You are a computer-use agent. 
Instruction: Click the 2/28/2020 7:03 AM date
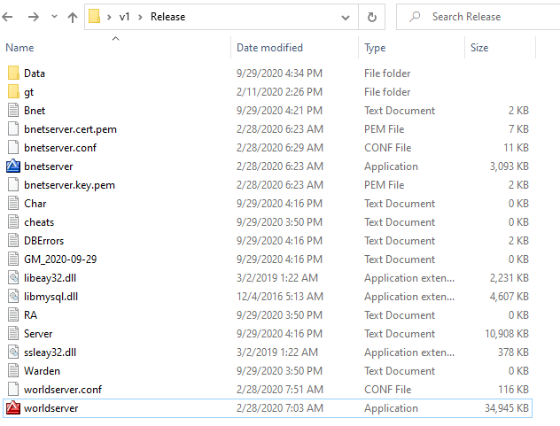[x=280, y=408]
